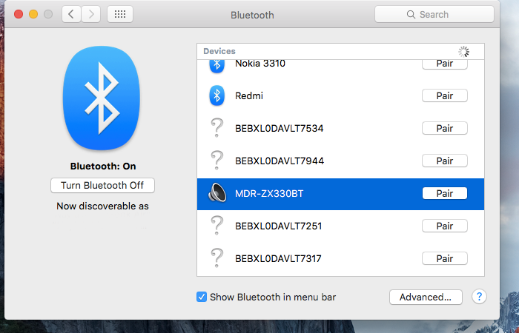Pair with BEBXL0DAVLT7944
The width and height of the screenshot is (519, 333).
(445, 161)
